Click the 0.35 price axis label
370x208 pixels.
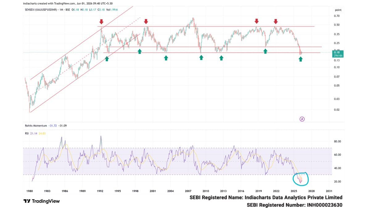[337, 34]
